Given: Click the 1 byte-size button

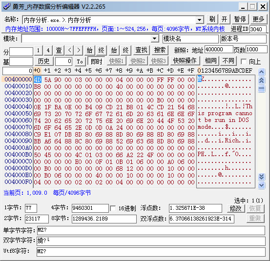Looking at the screenshot, I should point(39,50).
